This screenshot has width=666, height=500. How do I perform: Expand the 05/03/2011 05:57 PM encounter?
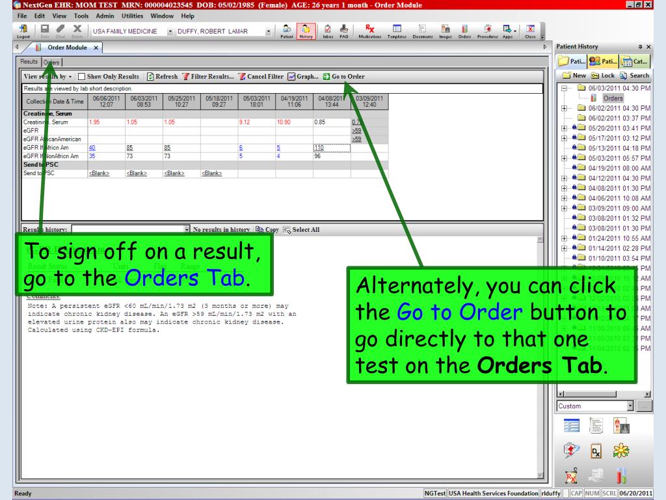tap(564, 158)
